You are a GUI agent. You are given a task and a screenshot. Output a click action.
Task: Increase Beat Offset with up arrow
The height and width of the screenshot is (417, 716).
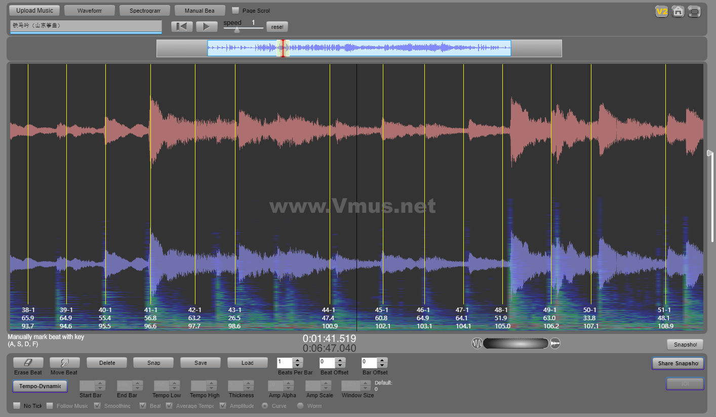(340, 360)
